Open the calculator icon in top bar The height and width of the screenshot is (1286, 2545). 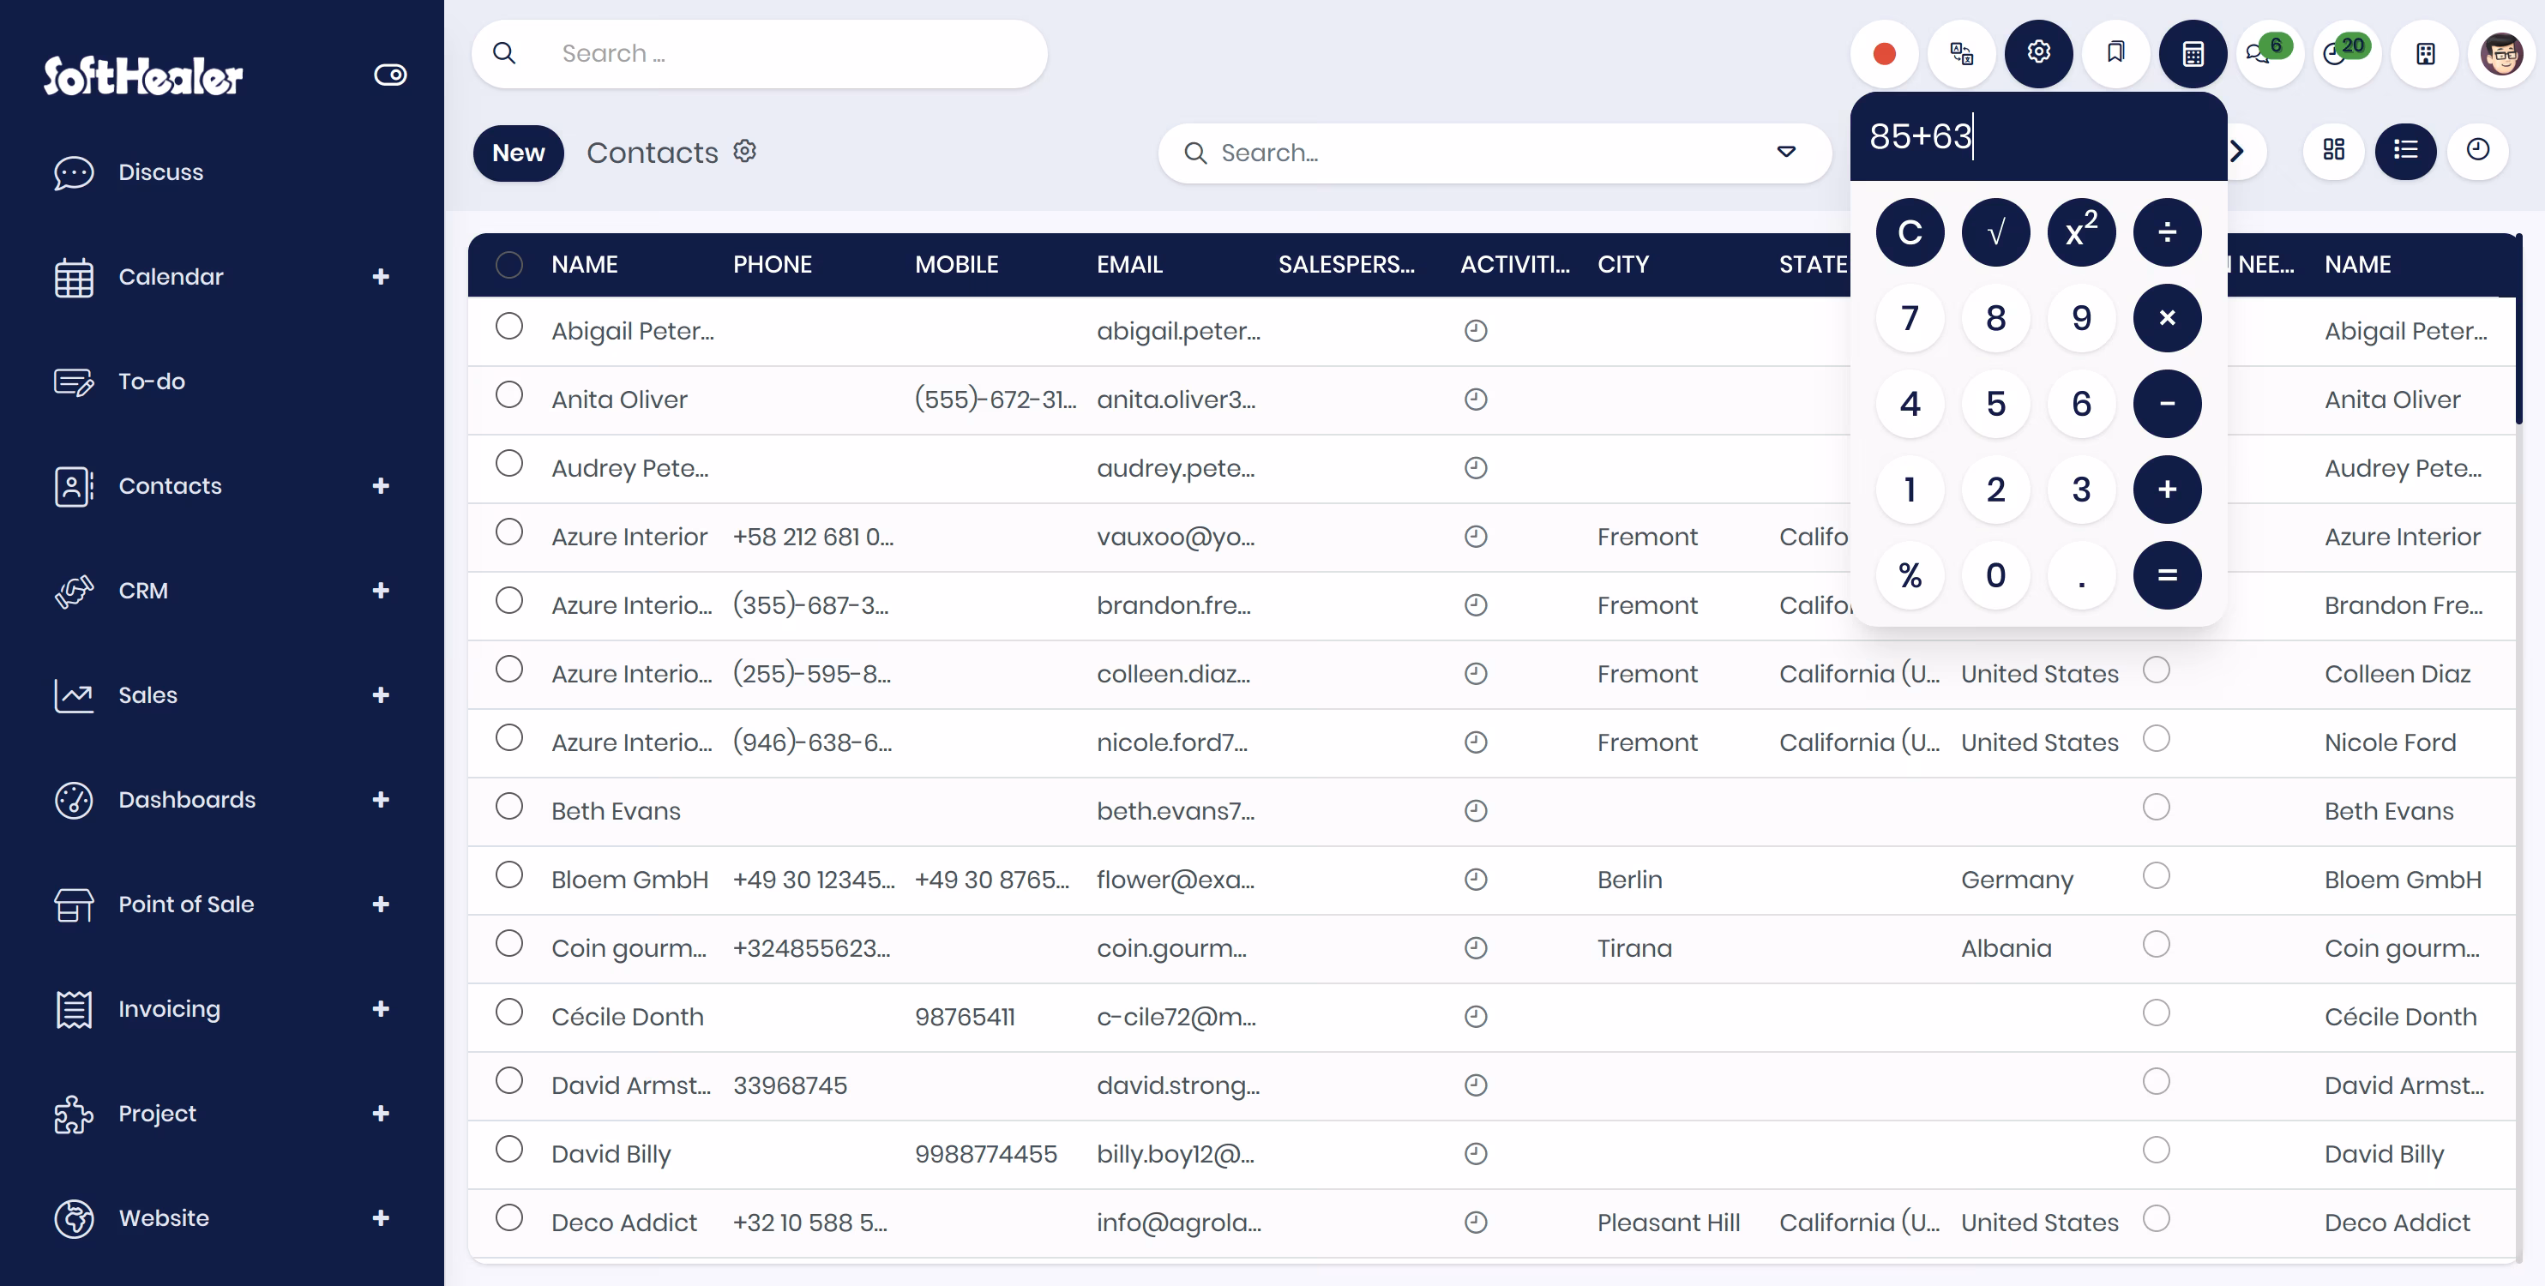(2193, 53)
